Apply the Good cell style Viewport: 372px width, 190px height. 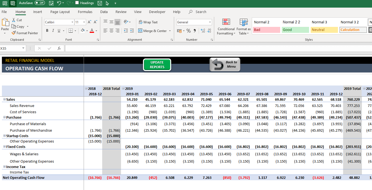(x=295, y=30)
